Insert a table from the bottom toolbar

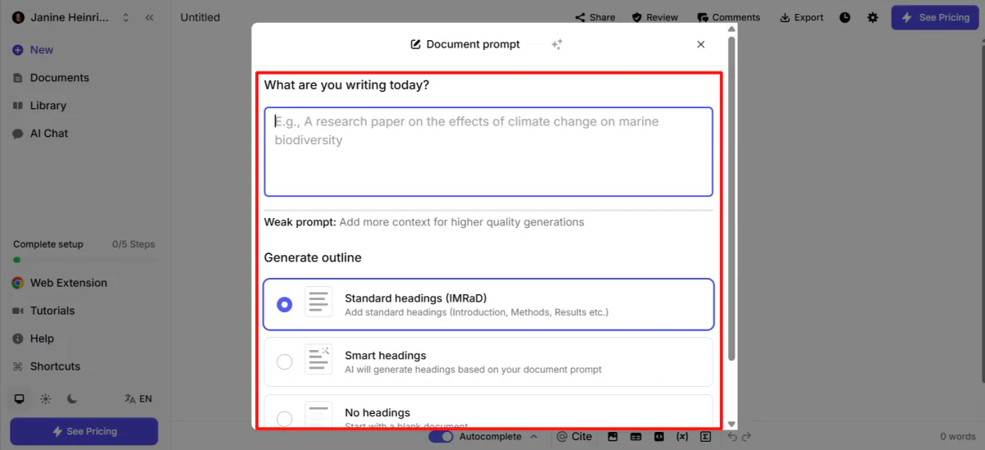635,437
